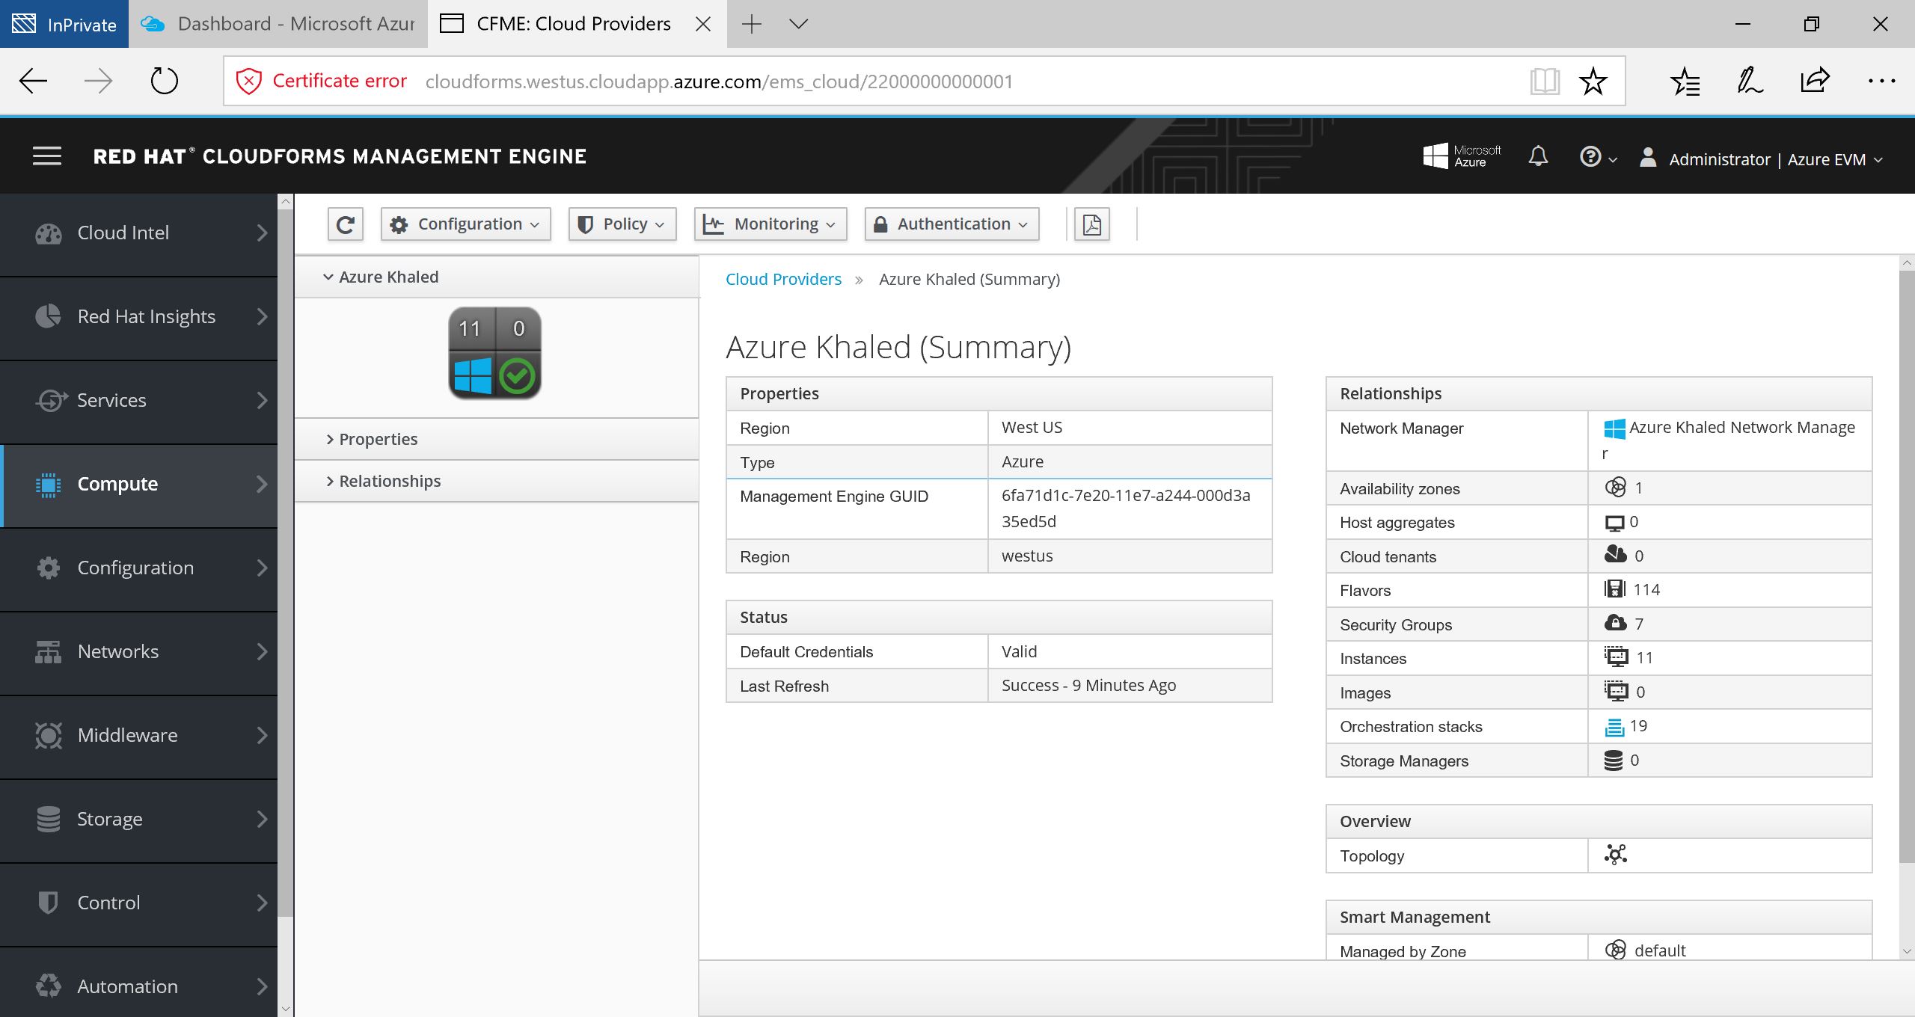Add page to browser favorites star
1915x1017 pixels.
click(1593, 81)
